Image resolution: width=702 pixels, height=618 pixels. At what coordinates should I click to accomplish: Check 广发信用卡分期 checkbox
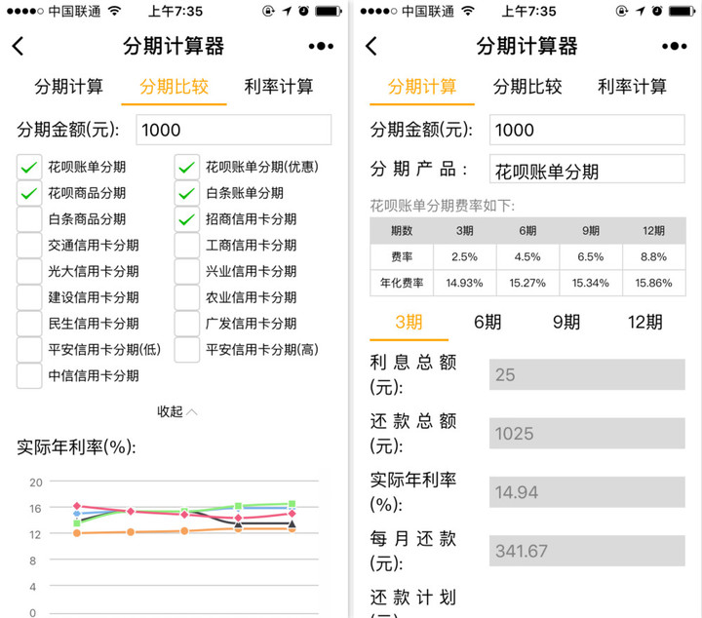coord(186,324)
